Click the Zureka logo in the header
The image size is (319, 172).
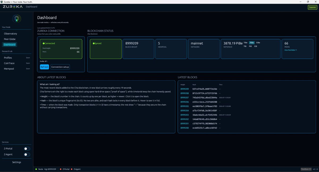click(x=13, y=7)
